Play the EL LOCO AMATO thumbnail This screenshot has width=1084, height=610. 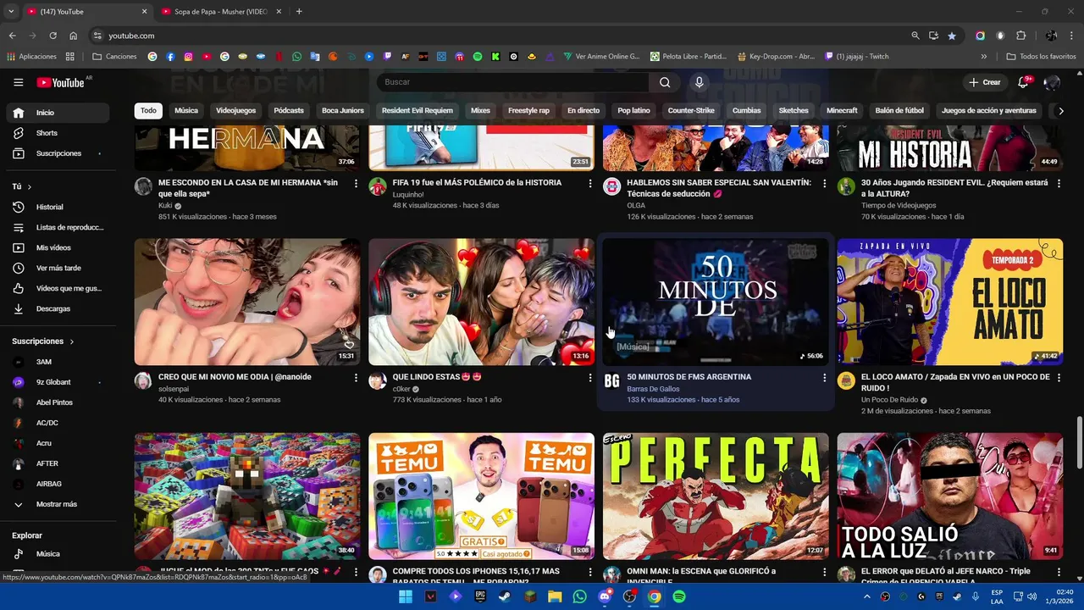point(950,302)
